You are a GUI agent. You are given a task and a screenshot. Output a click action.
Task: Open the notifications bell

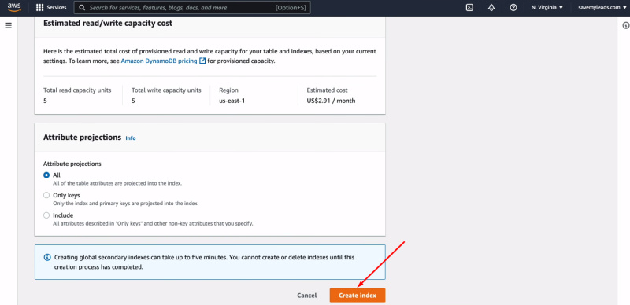(x=491, y=8)
